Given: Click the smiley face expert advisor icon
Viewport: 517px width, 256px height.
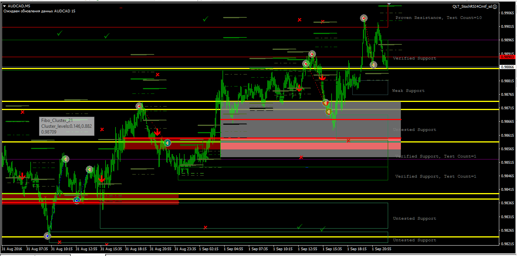Looking at the screenshot, I should click(x=495, y=6).
